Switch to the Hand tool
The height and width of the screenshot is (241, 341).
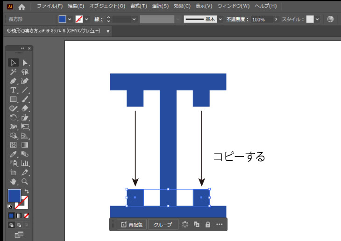tap(14, 181)
